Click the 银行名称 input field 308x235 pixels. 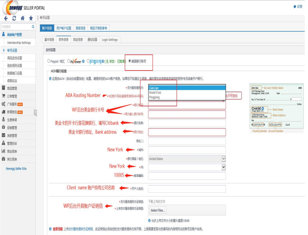tap(187, 123)
